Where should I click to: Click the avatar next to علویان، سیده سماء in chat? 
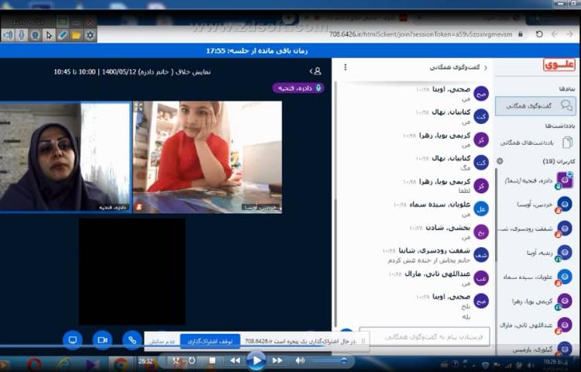481,209
